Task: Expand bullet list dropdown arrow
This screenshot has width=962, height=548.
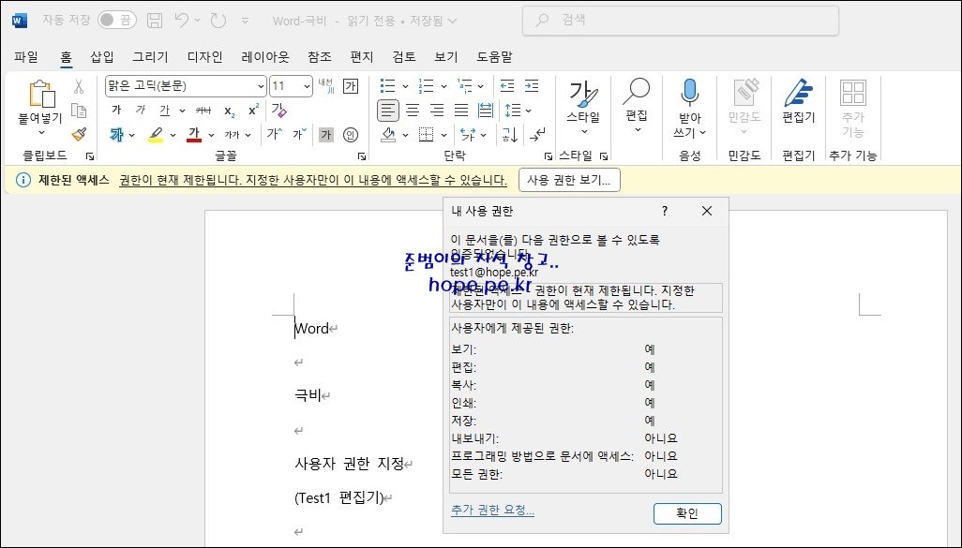Action: coord(405,86)
